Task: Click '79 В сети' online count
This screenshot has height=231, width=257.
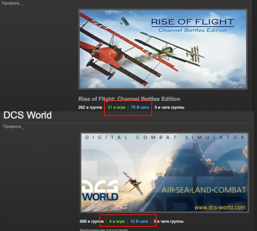Action: click(x=140, y=107)
